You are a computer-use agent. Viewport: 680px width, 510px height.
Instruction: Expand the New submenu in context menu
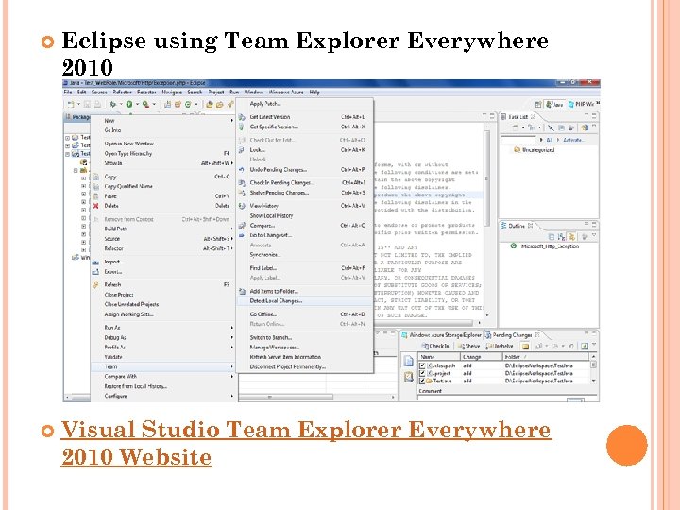163,121
